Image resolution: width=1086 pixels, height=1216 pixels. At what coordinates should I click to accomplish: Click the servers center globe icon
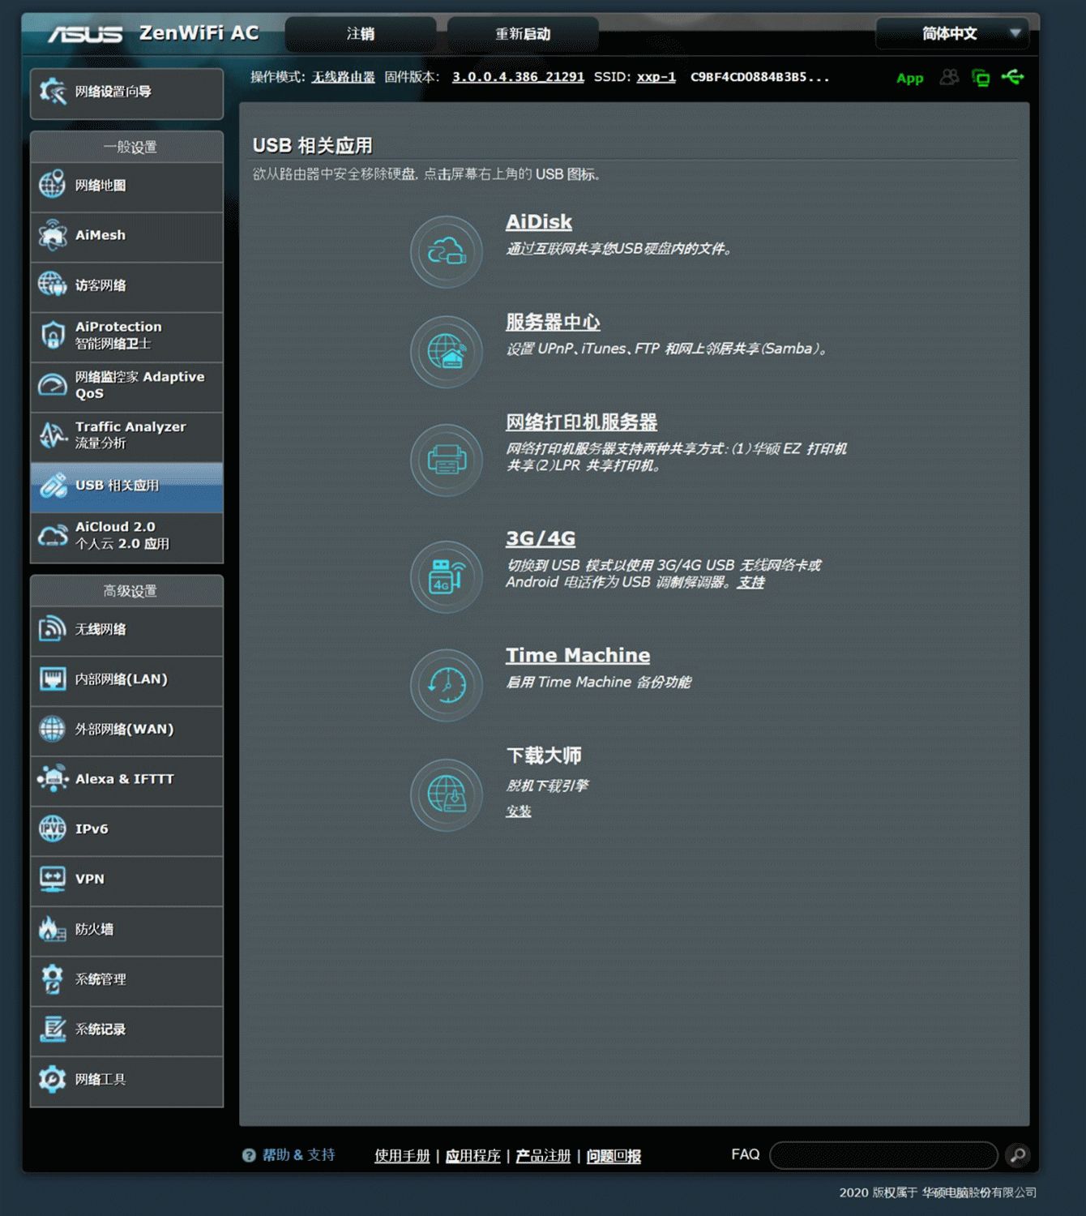pyautogui.click(x=446, y=352)
